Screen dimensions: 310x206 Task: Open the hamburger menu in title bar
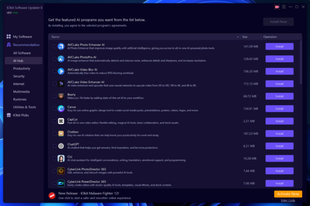[284, 7]
